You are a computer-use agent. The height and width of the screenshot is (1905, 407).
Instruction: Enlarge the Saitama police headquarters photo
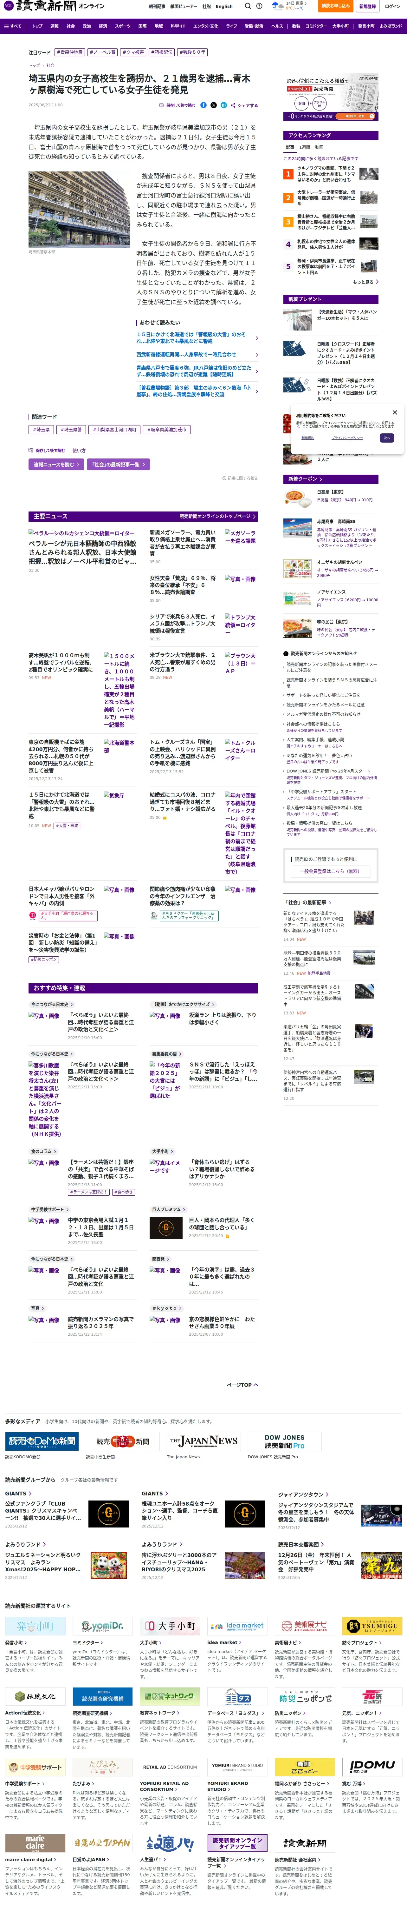(79, 209)
